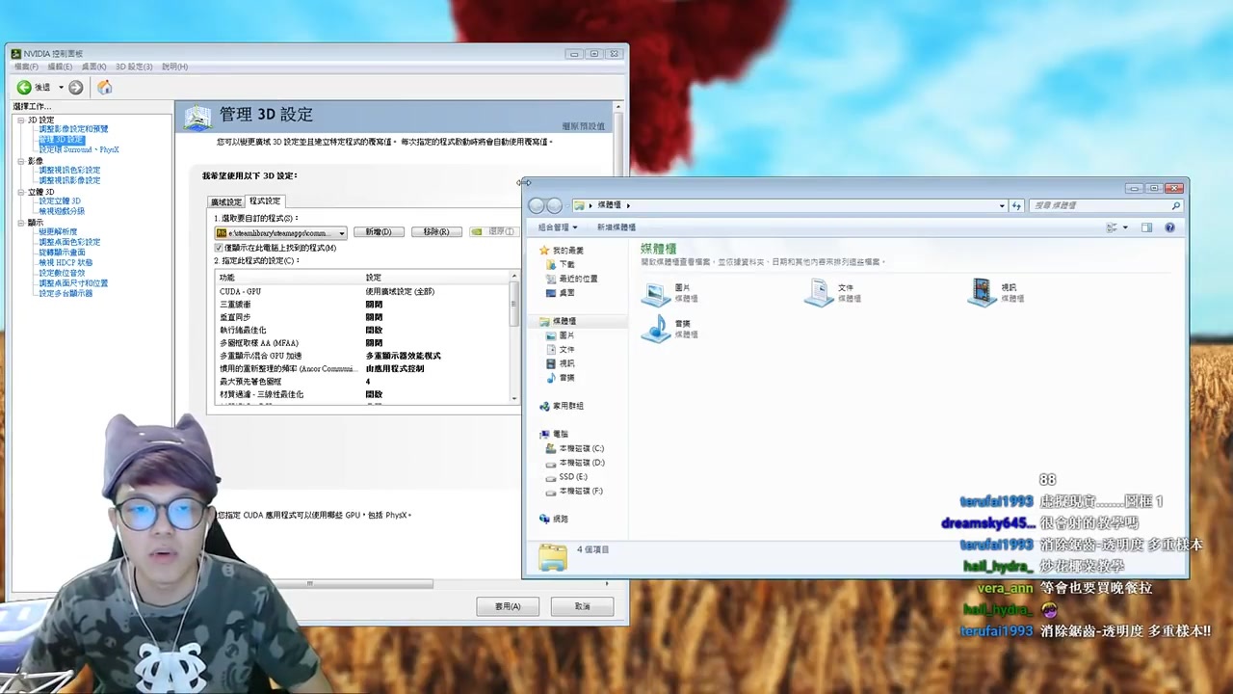Viewport: 1233px width, 694px height.
Task: Open 編輯(E) menu in NVIDIA panel
Action: tap(60, 67)
